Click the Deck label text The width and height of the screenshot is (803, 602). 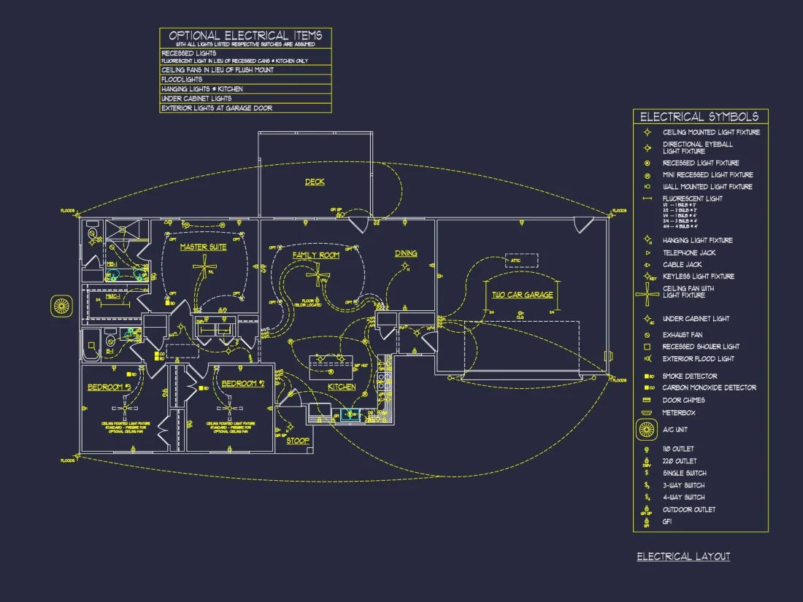[x=315, y=182]
